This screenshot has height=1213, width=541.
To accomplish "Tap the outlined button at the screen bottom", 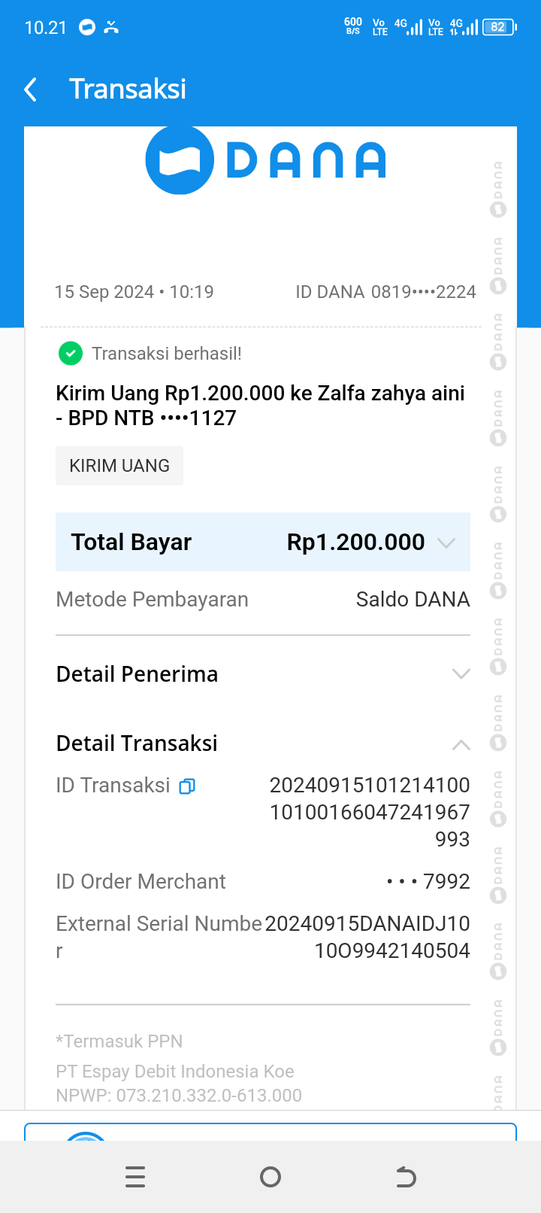I will coord(270,1132).
